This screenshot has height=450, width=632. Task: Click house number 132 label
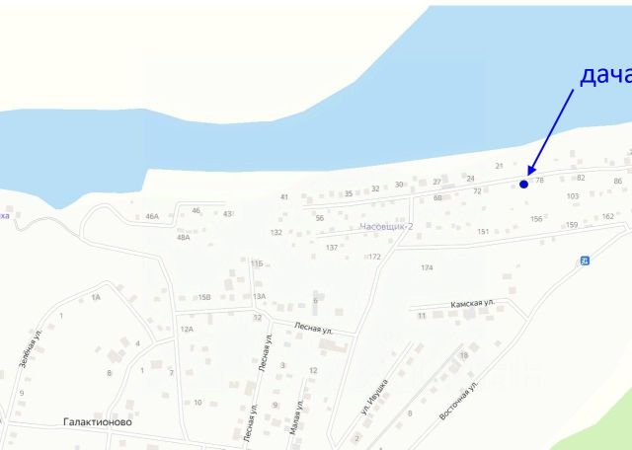pos(276,233)
